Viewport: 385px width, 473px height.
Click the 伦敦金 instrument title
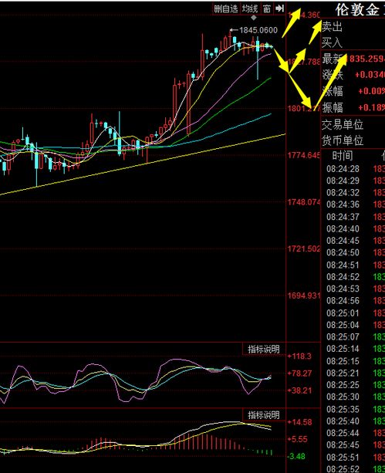click(x=357, y=10)
